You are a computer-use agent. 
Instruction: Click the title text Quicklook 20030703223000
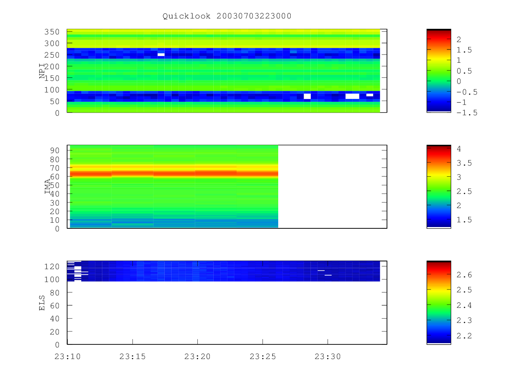pyautogui.click(x=227, y=16)
